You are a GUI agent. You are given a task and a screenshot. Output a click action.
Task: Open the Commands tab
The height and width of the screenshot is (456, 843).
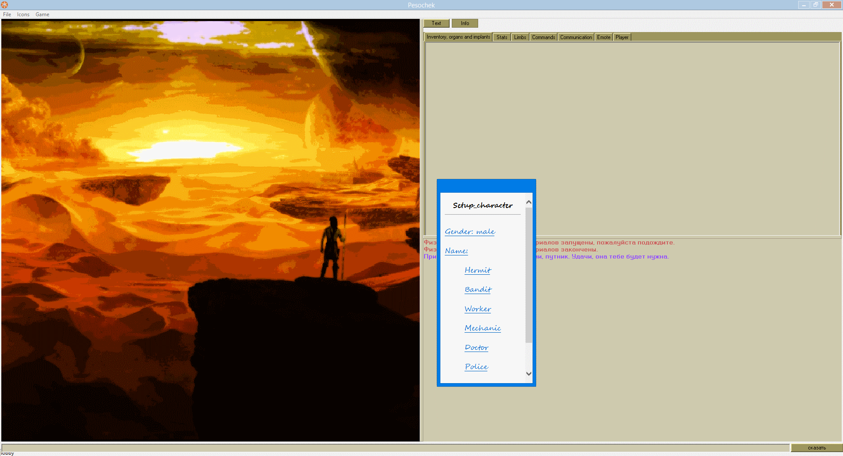(544, 37)
